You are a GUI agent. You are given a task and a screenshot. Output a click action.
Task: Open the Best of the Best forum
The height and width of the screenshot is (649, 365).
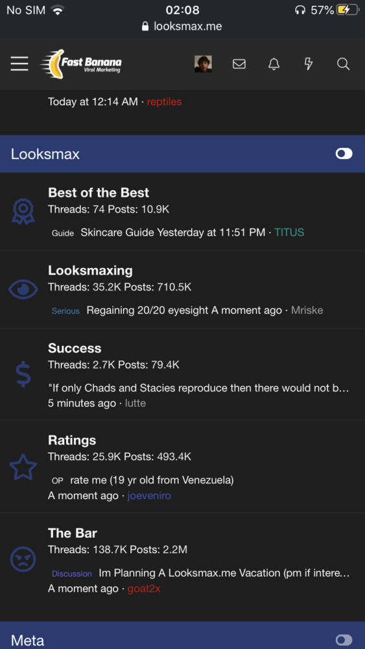99,193
